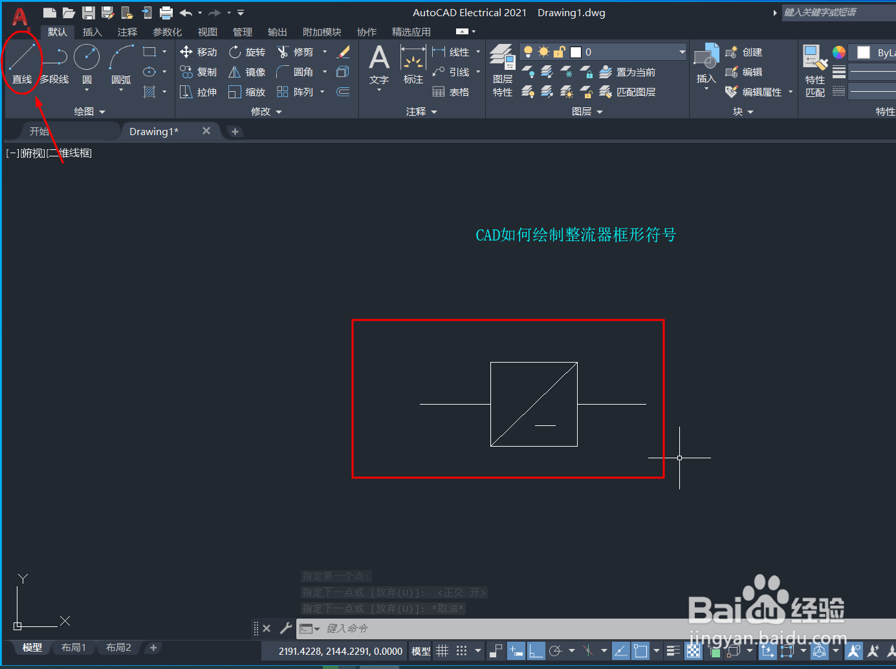
Task: Click the 修剪 (Trim) tool
Action: pos(296,52)
